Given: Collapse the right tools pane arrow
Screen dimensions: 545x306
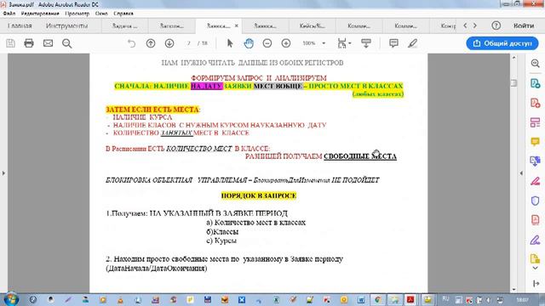Looking at the screenshot, I should (x=521, y=173).
